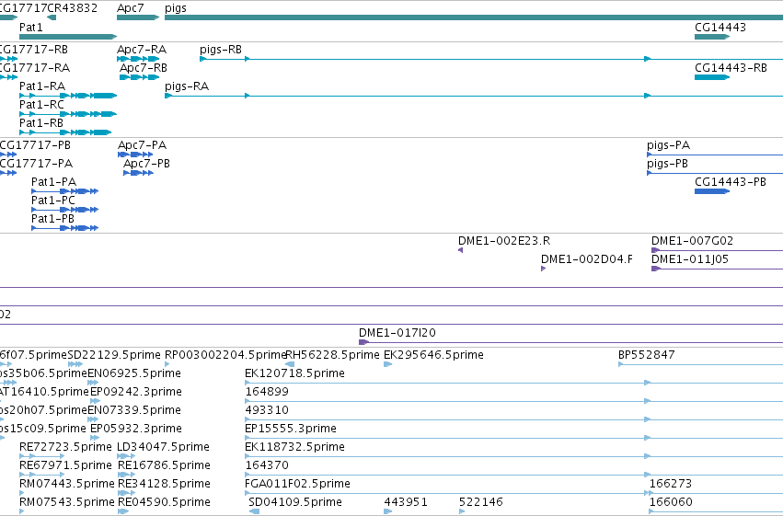783x516 pixels.
Task: Click the 493310 alignment label
Action: coord(267,410)
